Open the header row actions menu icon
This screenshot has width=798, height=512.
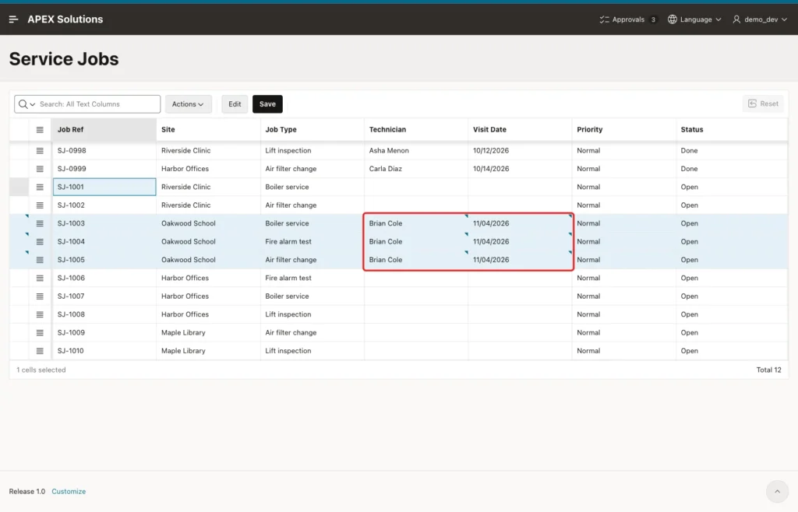pyautogui.click(x=40, y=130)
